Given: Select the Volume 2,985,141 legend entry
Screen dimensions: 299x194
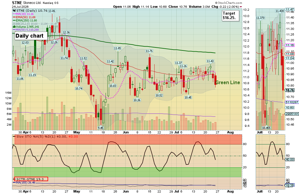Looking at the screenshot, I should (26, 27).
